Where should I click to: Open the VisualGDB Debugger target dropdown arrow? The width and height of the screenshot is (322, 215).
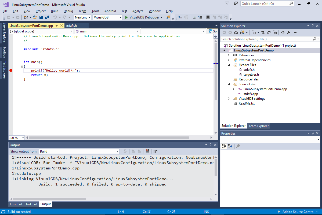(x=161, y=18)
